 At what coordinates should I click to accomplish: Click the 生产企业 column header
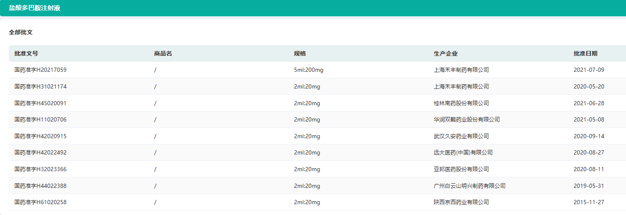tap(446, 53)
